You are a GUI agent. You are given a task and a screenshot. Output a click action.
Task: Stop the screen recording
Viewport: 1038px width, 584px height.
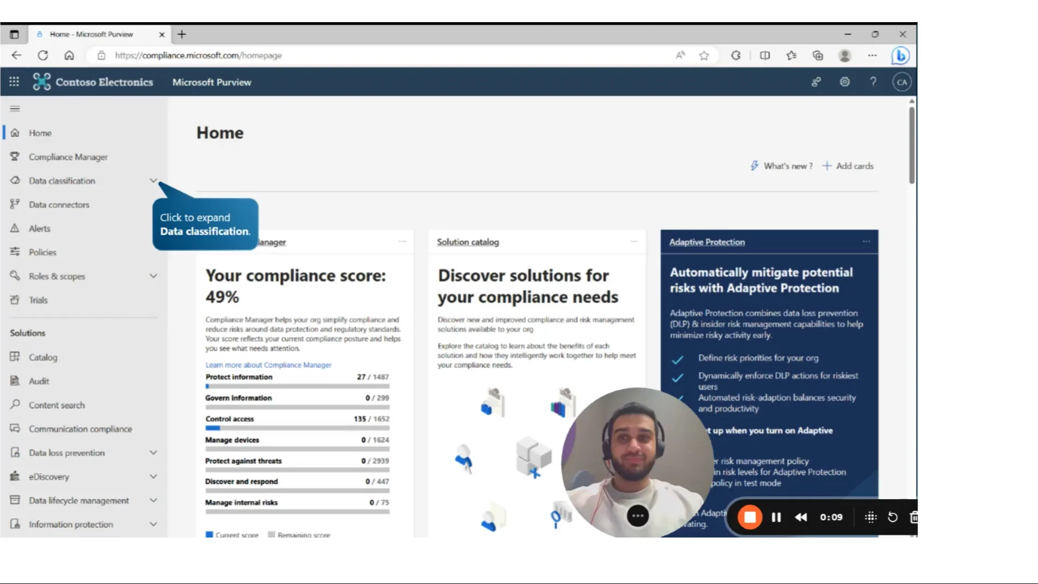click(x=750, y=517)
